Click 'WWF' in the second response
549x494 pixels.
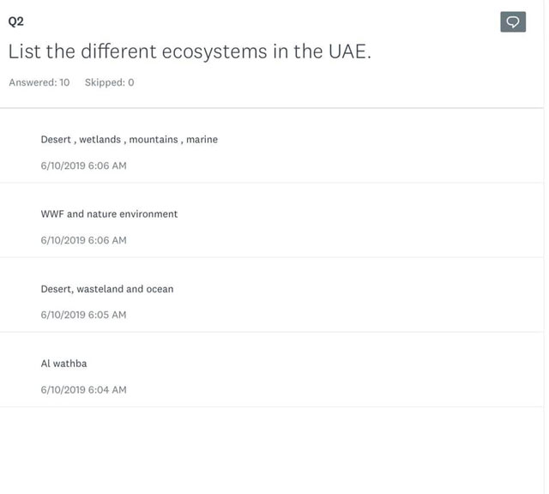click(52, 214)
